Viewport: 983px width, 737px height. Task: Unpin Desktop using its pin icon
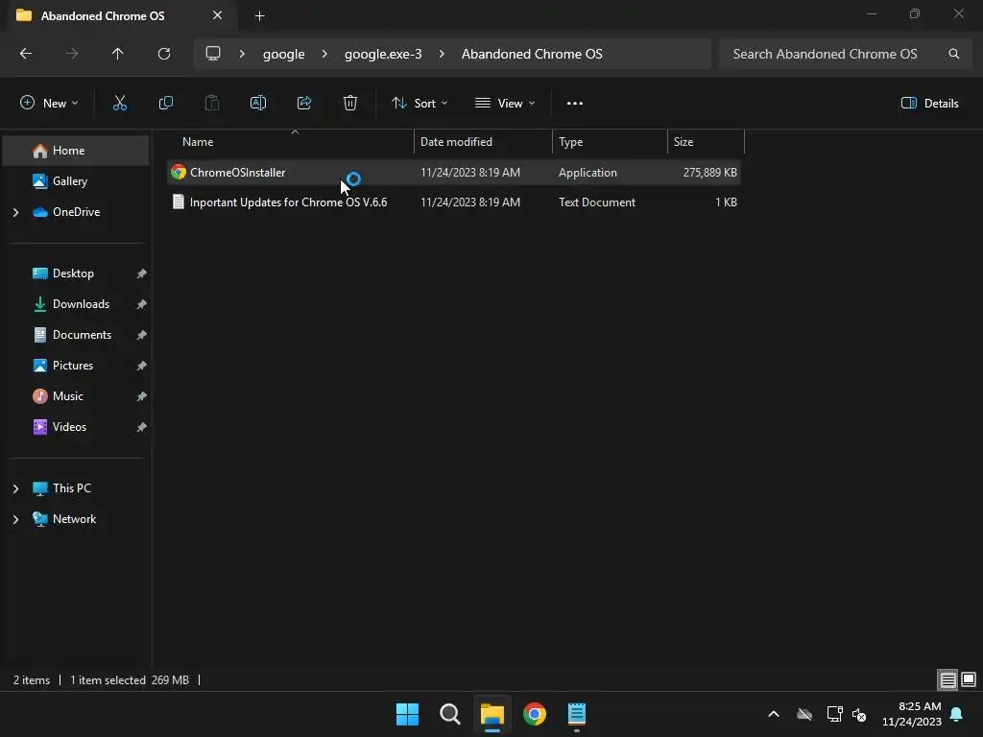click(x=142, y=273)
